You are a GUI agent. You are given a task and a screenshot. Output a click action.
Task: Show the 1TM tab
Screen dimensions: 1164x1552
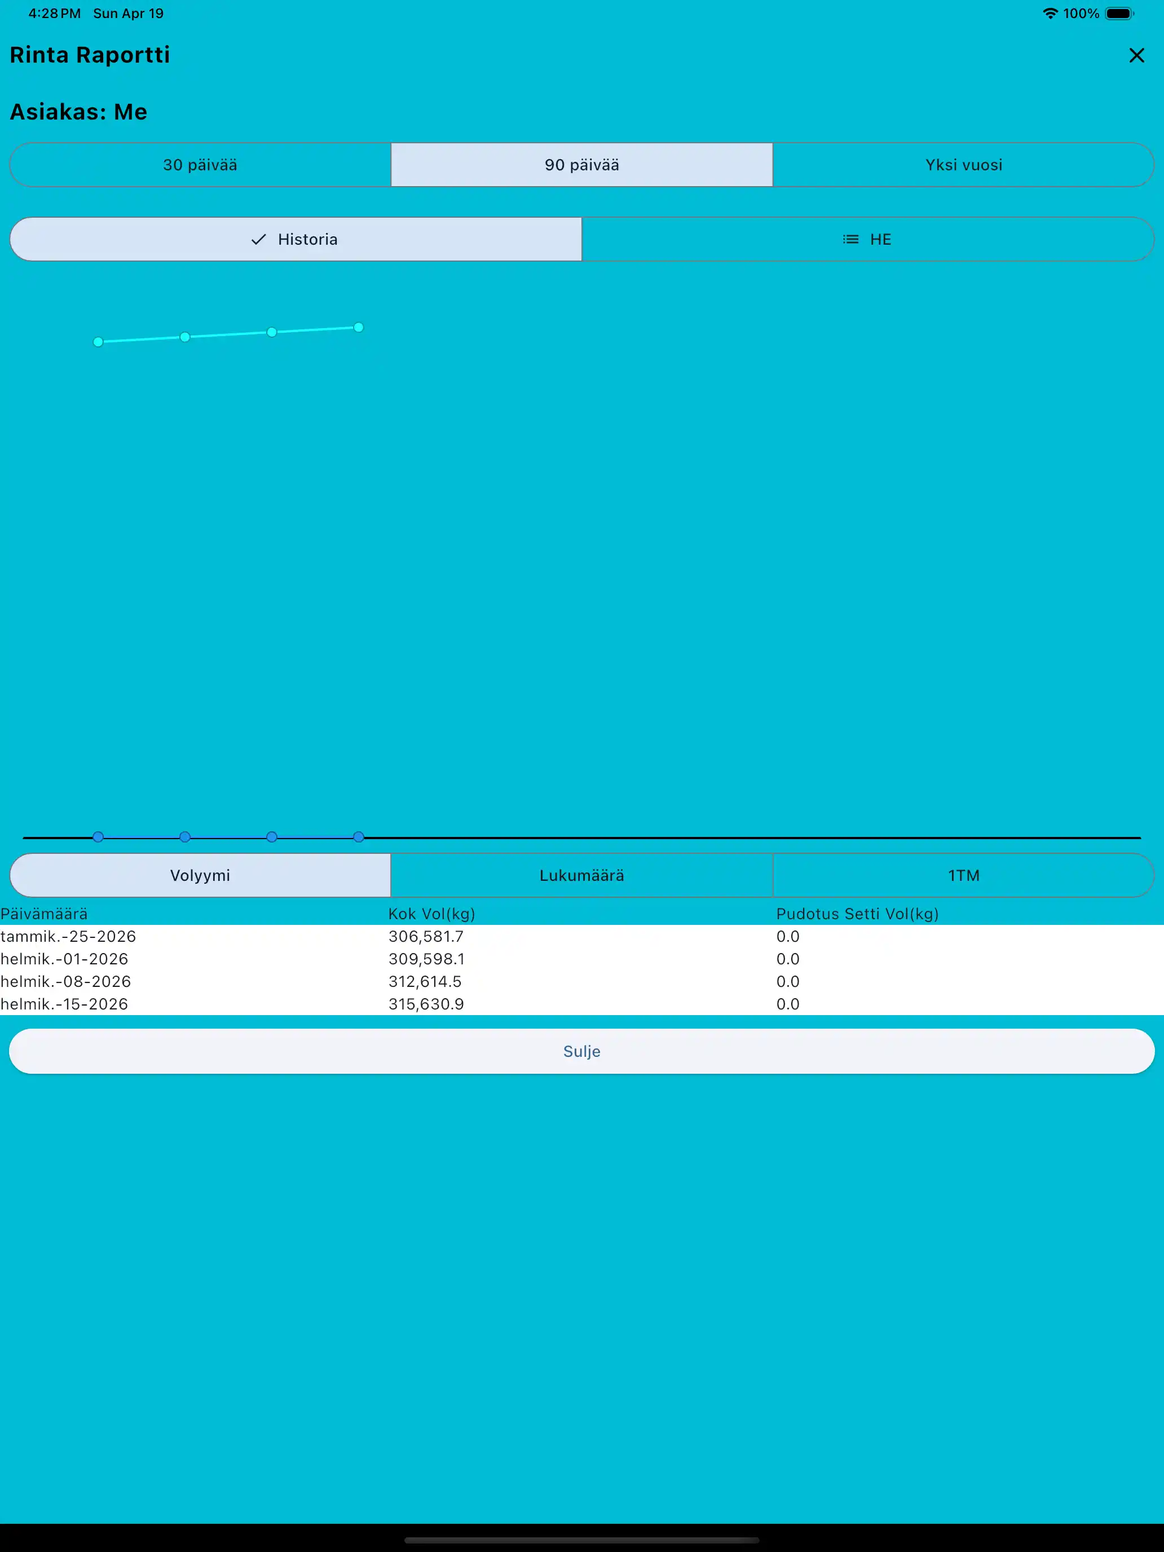(x=963, y=875)
